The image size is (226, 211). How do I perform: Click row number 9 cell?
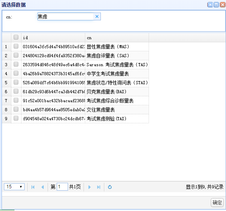click(x=7, y=119)
